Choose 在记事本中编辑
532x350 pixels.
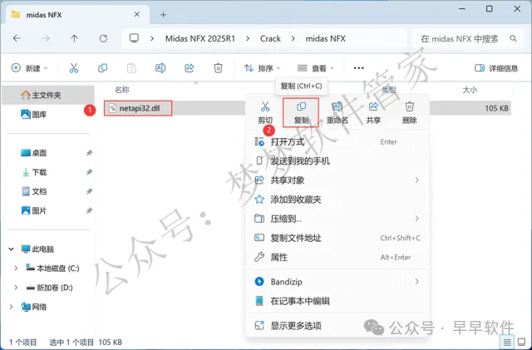pyautogui.click(x=337, y=301)
